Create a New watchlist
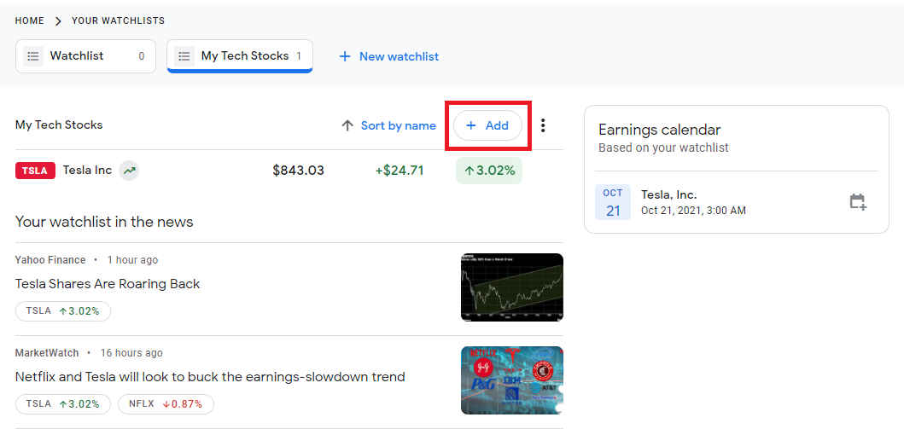The height and width of the screenshot is (429, 904). (x=389, y=56)
